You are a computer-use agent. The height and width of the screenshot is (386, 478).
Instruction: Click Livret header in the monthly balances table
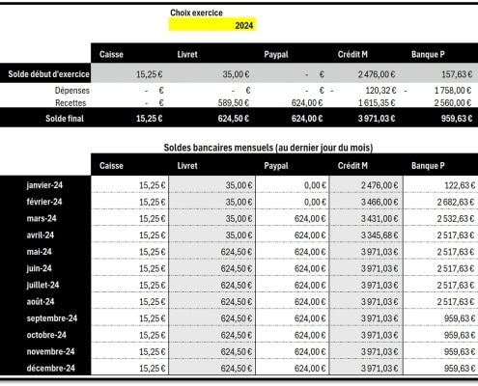[187, 166]
